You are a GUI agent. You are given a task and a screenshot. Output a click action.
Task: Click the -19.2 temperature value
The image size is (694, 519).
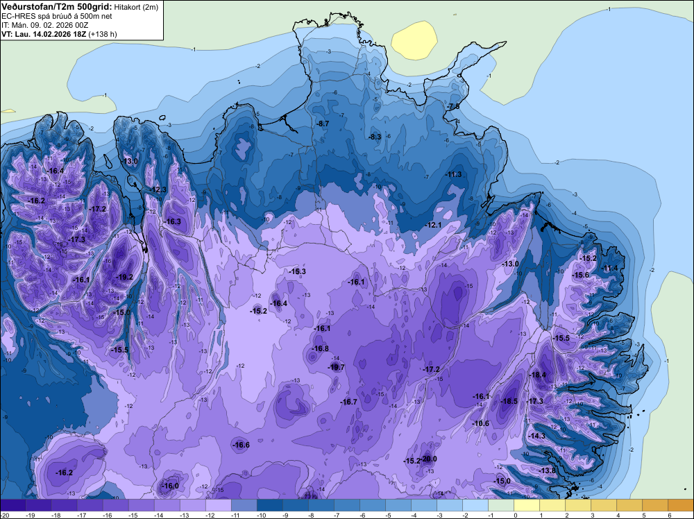coord(124,277)
